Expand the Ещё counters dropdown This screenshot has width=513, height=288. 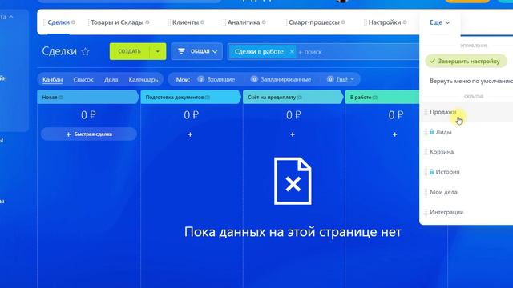click(x=341, y=79)
